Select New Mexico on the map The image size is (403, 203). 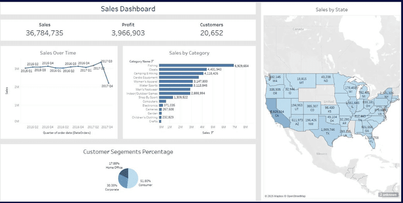pyautogui.click(x=312, y=122)
